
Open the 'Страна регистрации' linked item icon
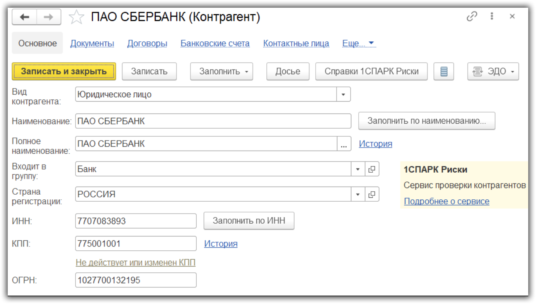click(372, 194)
